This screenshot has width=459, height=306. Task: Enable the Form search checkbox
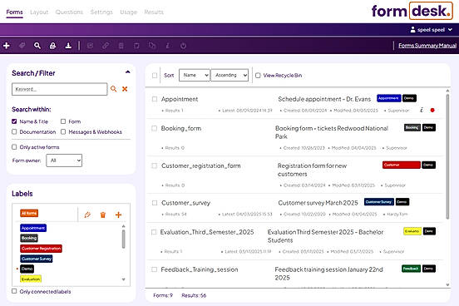click(x=63, y=121)
